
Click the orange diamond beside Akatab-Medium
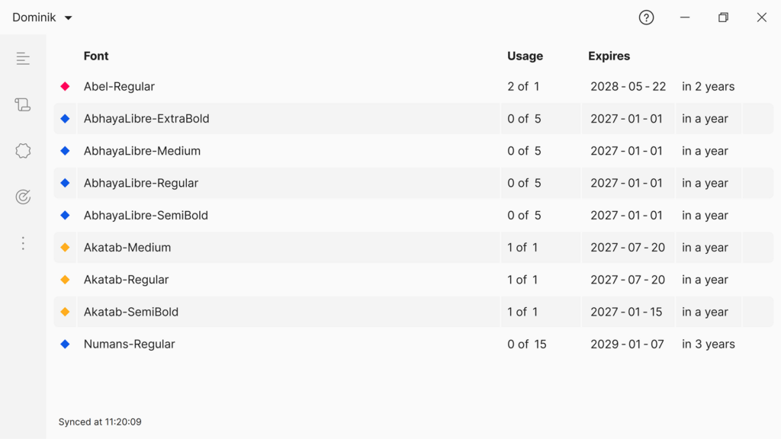[x=65, y=248]
